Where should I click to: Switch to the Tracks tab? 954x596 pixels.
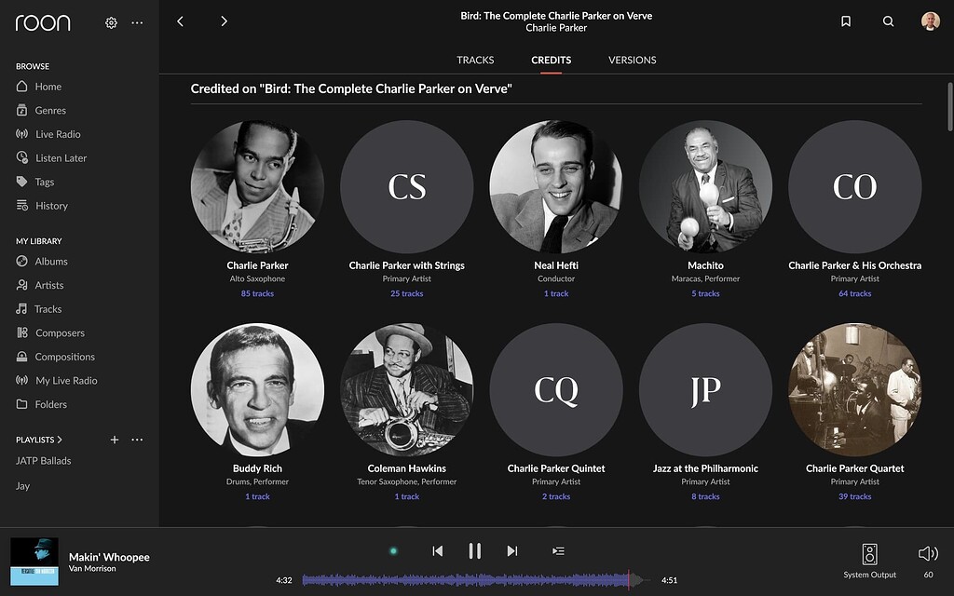(x=475, y=59)
